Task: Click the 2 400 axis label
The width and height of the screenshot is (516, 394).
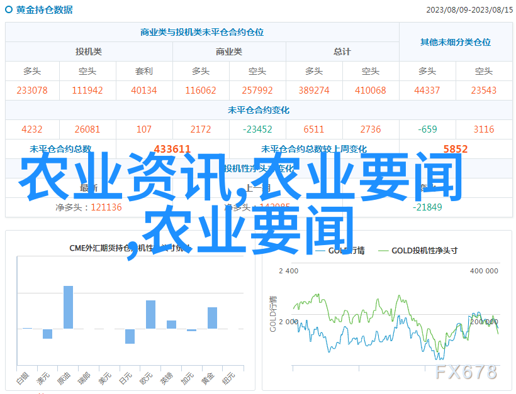Action: 289,271
